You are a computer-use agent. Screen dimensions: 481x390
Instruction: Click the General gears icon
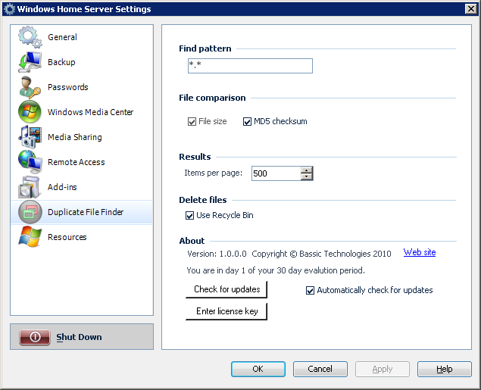30,37
